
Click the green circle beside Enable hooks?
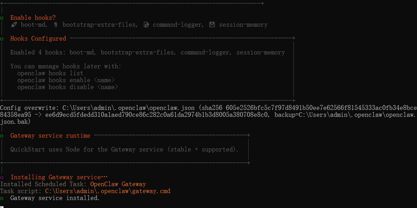(x=2, y=18)
